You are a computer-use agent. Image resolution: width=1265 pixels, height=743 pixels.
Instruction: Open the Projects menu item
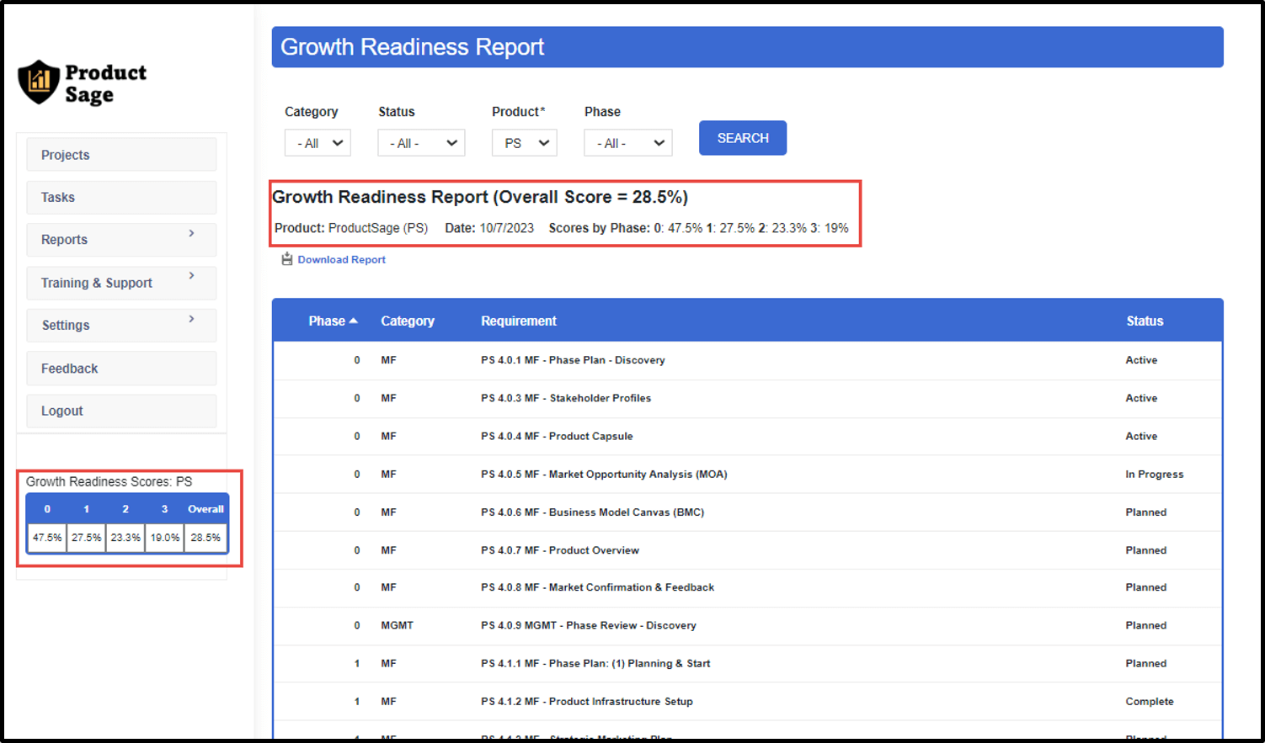pos(121,155)
